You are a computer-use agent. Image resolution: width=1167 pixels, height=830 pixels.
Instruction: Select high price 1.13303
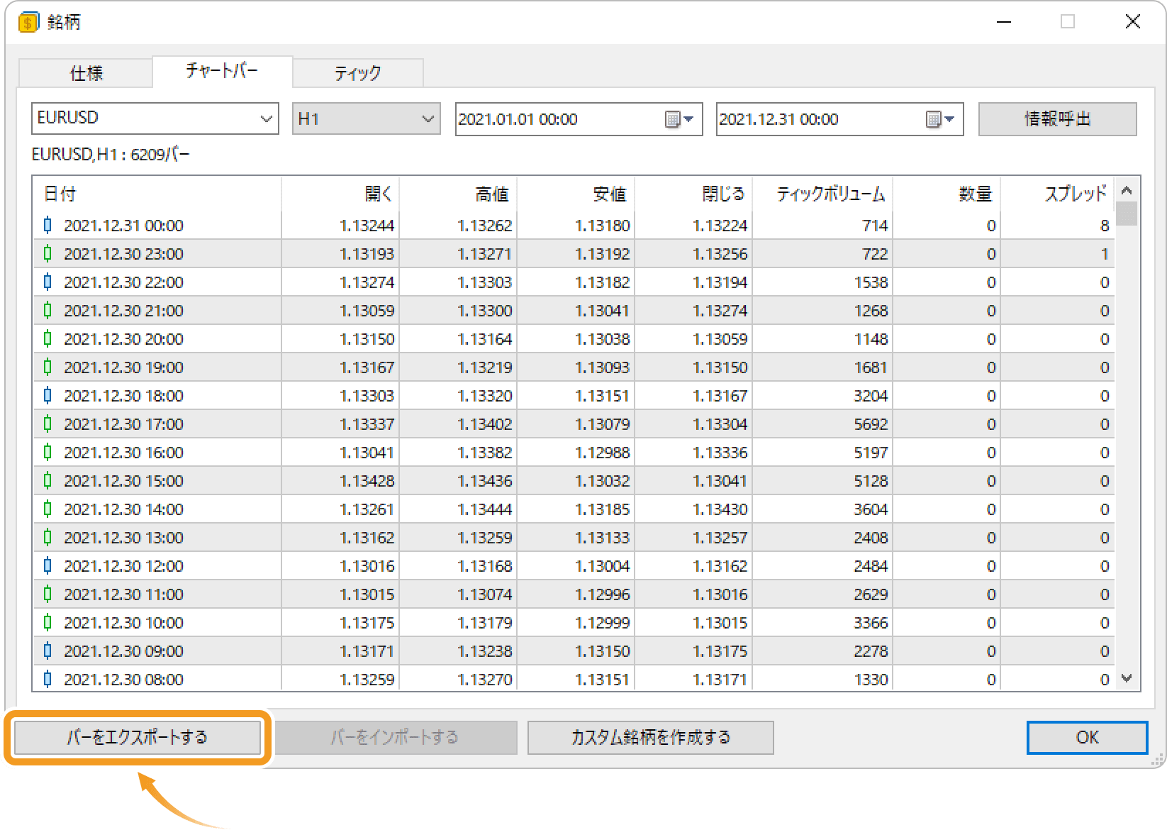click(x=485, y=282)
